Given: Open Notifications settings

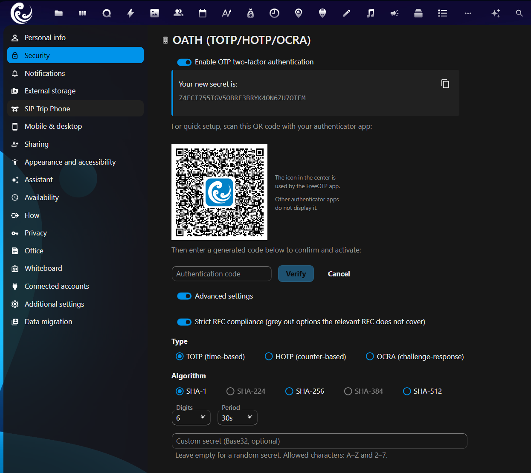Looking at the screenshot, I should point(75,73).
